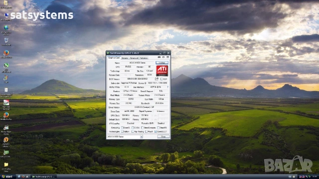Viewport: 319px width, 179px height.
Task: Click the Memory Size value field
Action: [129, 103]
